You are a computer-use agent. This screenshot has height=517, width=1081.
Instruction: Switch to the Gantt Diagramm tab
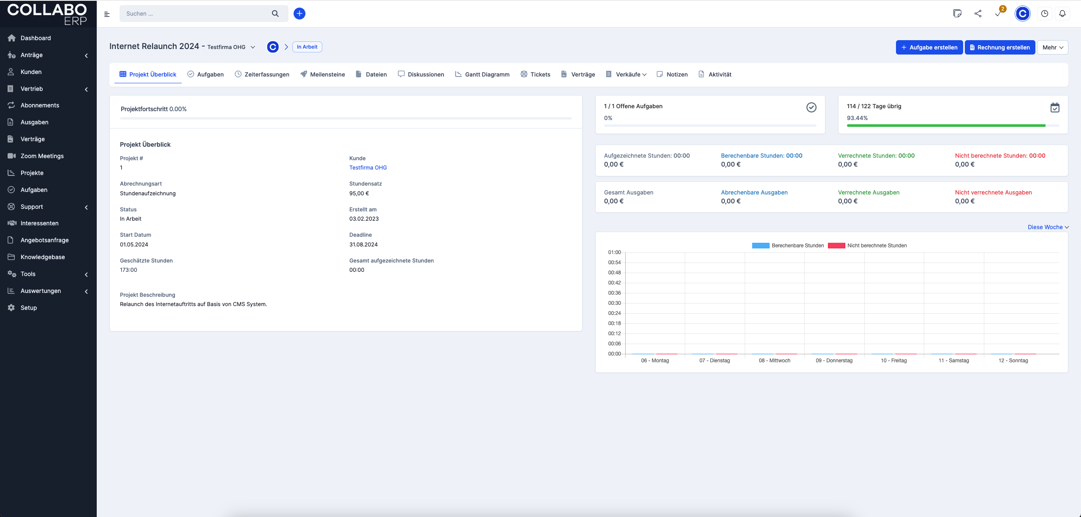(482, 74)
